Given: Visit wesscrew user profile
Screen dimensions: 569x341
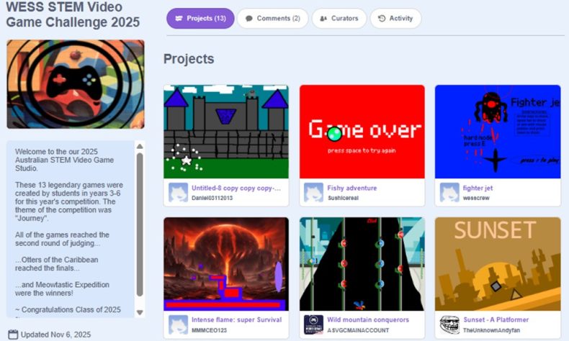Looking at the screenshot, I should tap(476, 199).
